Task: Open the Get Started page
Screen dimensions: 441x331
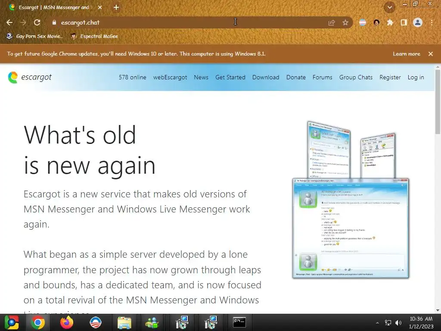Action: pyautogui.click(x=230, y=78)
